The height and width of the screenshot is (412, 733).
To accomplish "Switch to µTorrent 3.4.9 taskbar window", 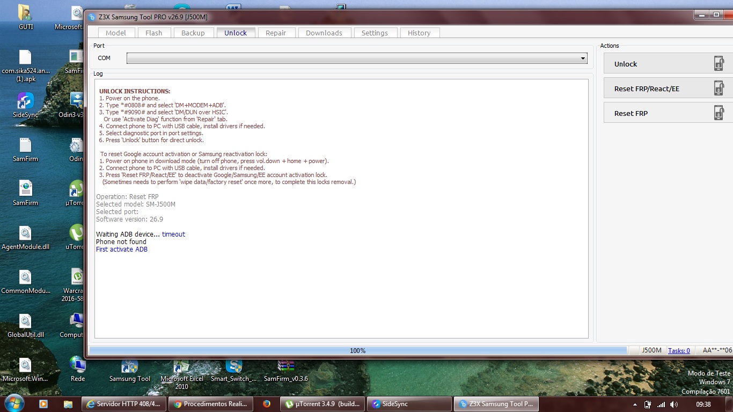I will point(322,404).
